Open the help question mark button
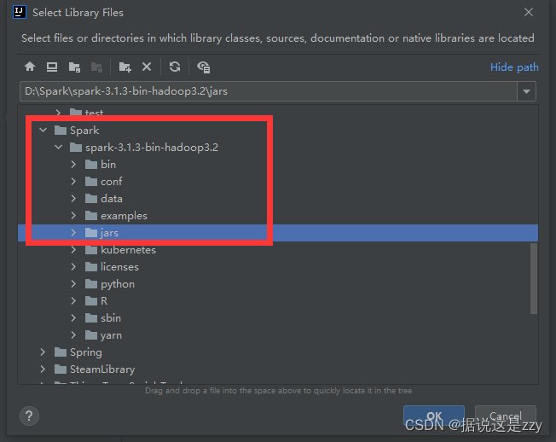 (29, 416)
